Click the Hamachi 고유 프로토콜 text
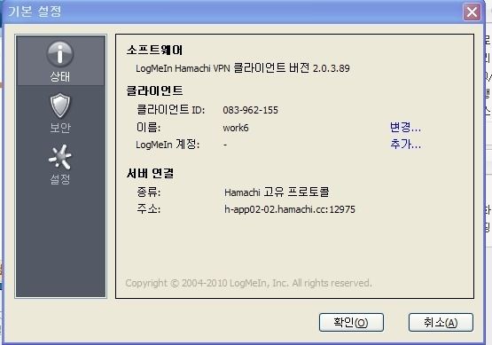 click(277, 192)
